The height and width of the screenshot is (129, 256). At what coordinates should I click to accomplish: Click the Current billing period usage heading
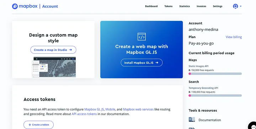[x=212, y=53]
